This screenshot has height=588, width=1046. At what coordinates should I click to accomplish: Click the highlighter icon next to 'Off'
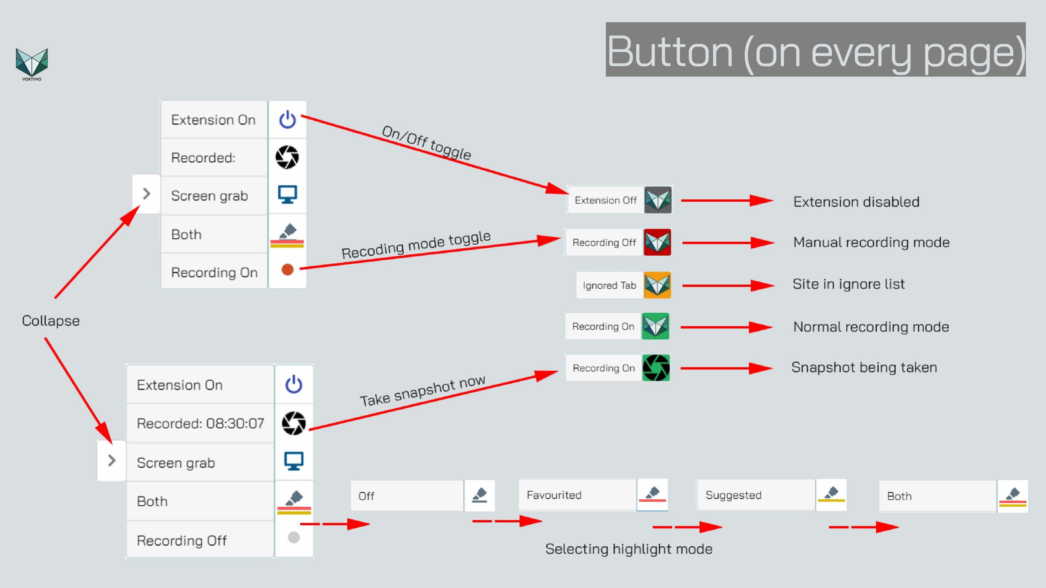coord(480,496)
